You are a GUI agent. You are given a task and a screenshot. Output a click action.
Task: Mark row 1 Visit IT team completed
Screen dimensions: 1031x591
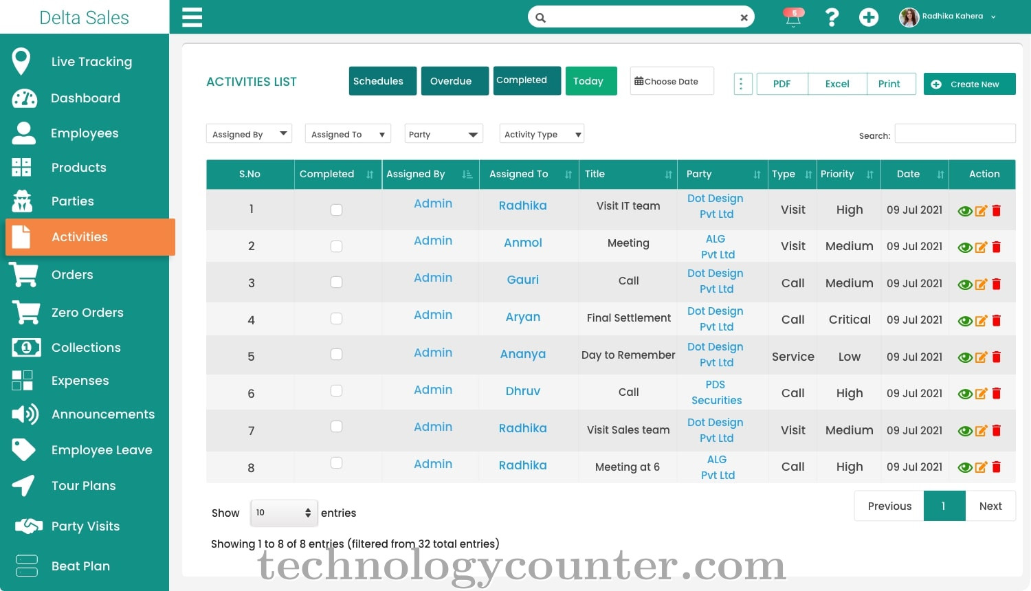336,210
